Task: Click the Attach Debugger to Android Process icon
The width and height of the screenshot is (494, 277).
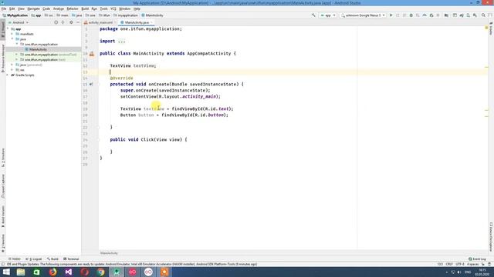Action: [431, 15]
